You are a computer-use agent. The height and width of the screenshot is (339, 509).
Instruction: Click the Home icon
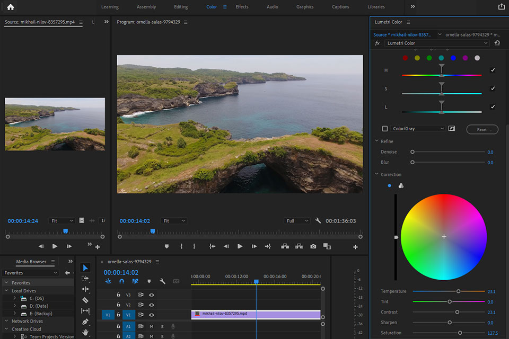click(x=11, y=7)
